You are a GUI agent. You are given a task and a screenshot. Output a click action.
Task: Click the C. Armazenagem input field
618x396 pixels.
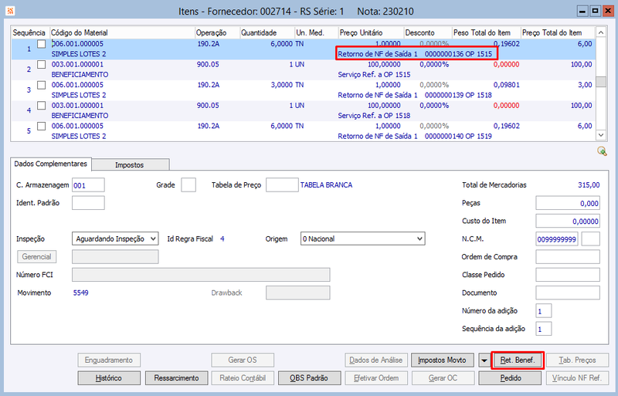pyautogui.click(x=88, y=184)
